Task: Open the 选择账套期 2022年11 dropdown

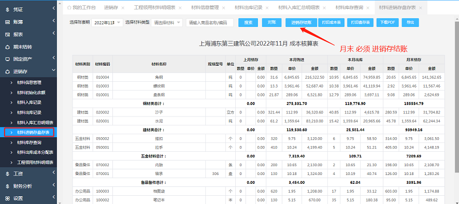Action: (x=107, y=23)
